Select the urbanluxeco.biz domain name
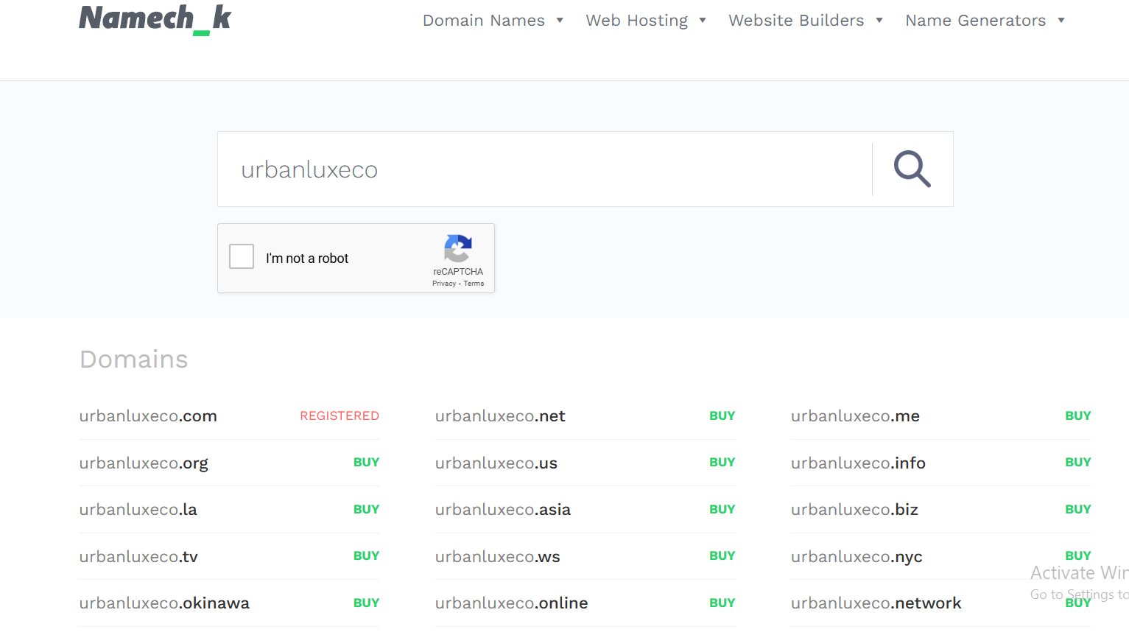Image resolution: width=1129 pixels, height=635 pixels. coord(854,510)
